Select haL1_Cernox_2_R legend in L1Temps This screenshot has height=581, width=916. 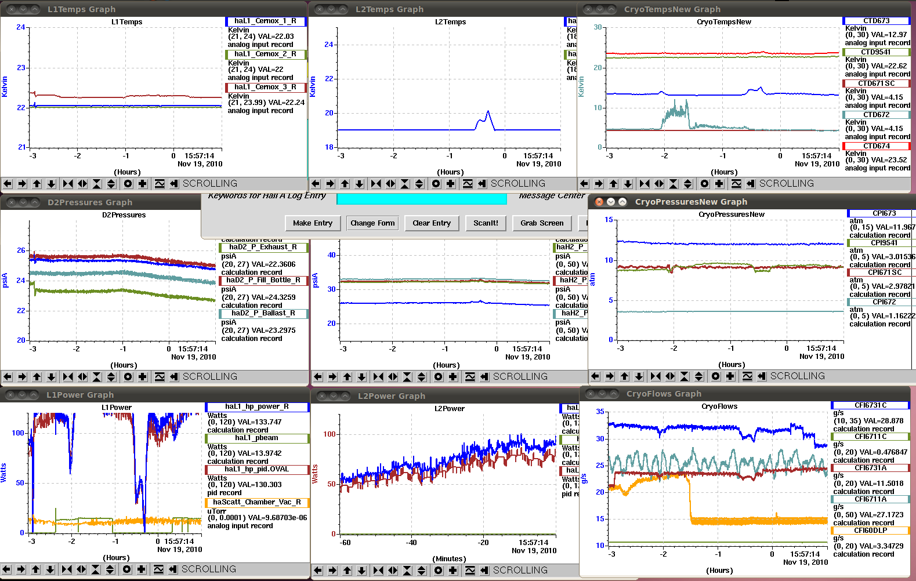(265, 54)
